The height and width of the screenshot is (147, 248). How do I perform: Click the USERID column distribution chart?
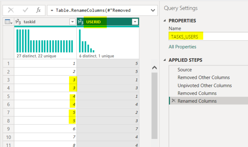(x=87, y=41)
